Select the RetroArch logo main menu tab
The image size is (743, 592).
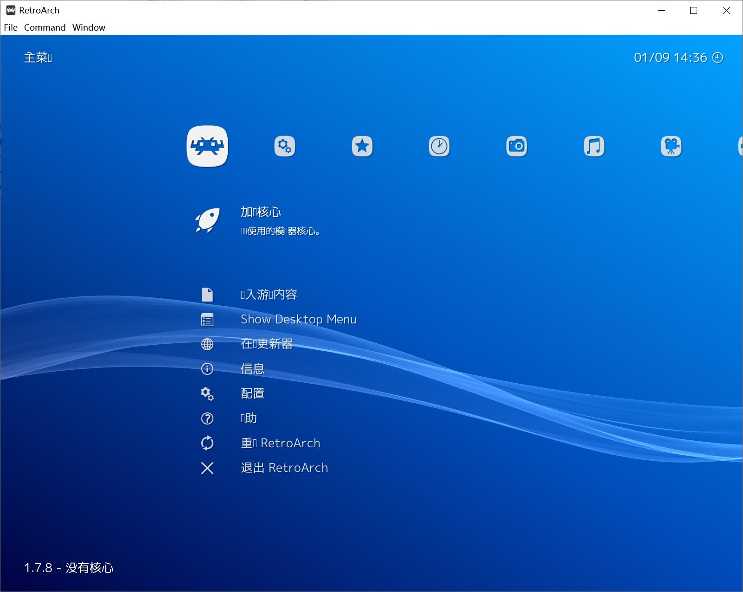point(207,146)
